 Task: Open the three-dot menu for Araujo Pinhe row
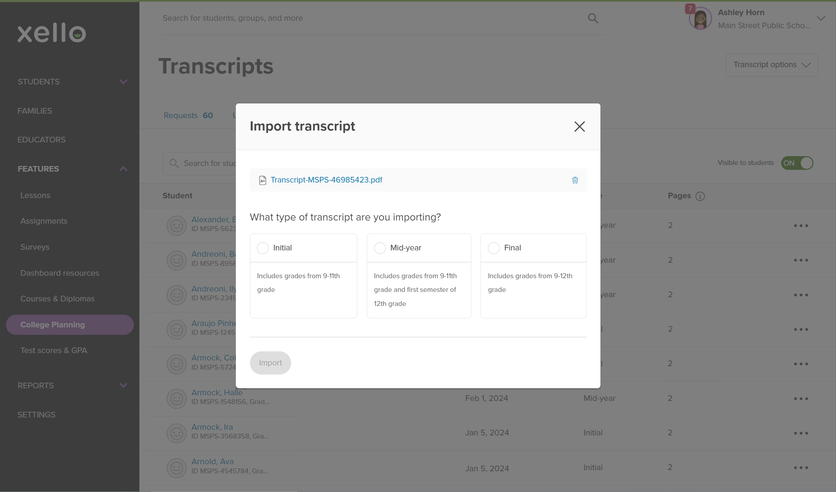point(801,329)
